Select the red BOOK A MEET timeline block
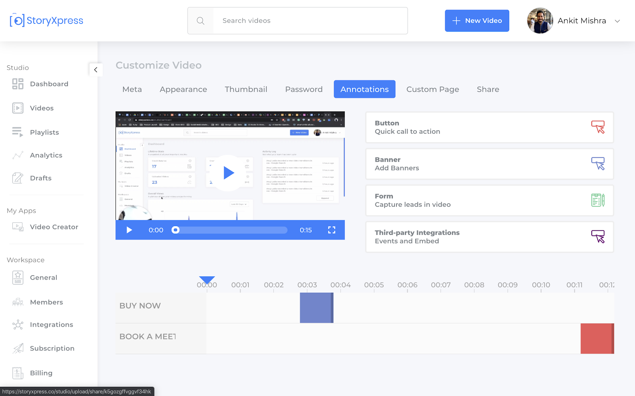Image resolution: width=635 pixels, height=396 pixels. click(x=597, y=339)
